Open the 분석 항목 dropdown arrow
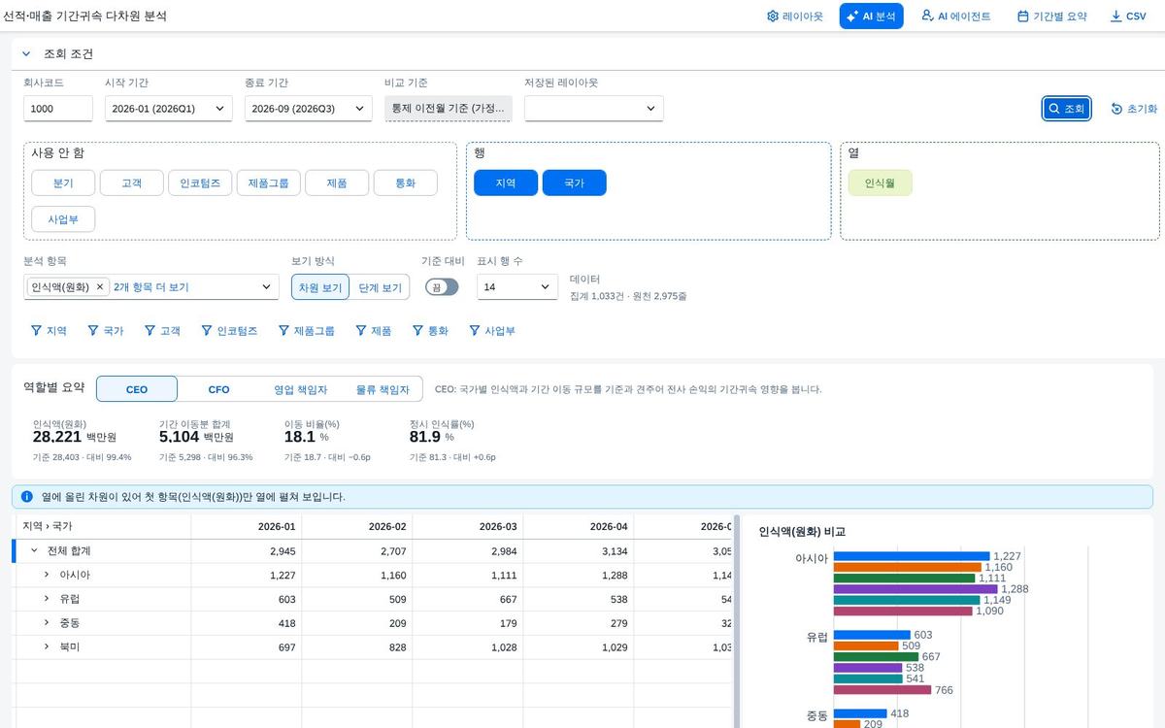Viewport: 1165px width, 728px height. click(x=267, y=287)
